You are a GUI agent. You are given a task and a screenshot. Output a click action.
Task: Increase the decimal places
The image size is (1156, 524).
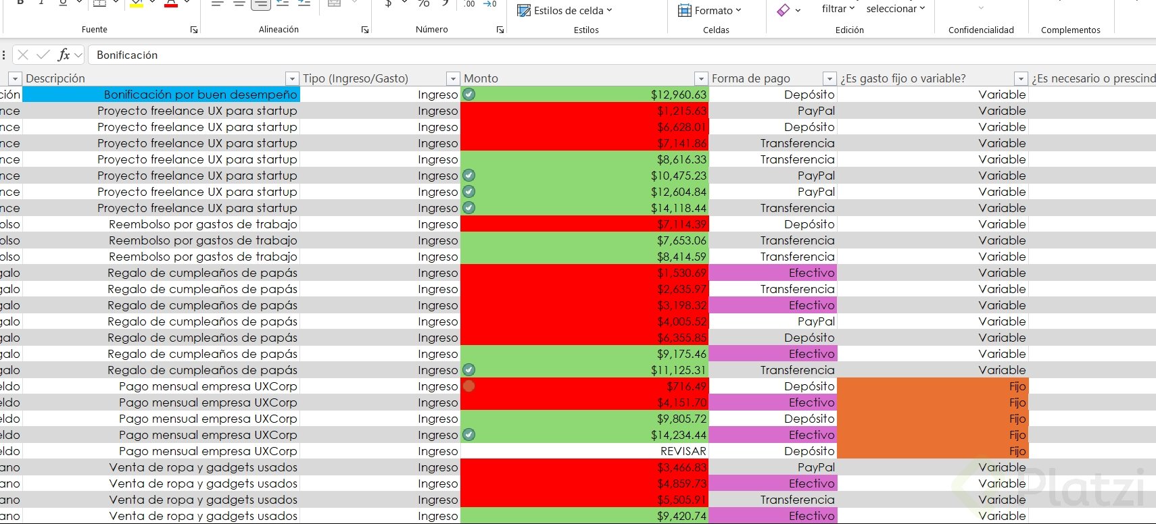tap(469, 4)
